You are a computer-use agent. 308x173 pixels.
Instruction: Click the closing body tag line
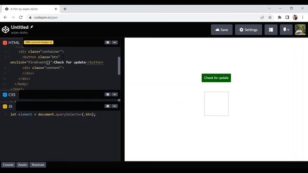tap(21, 84)
